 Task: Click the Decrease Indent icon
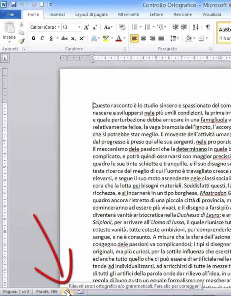[175, 27]
